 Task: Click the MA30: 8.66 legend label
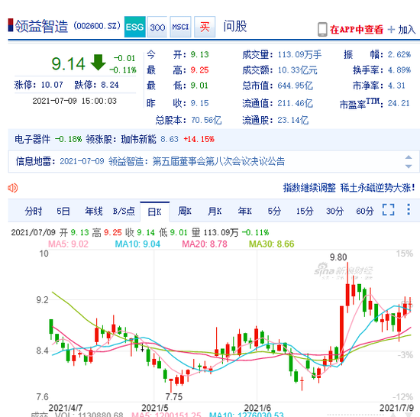(271, 244)
